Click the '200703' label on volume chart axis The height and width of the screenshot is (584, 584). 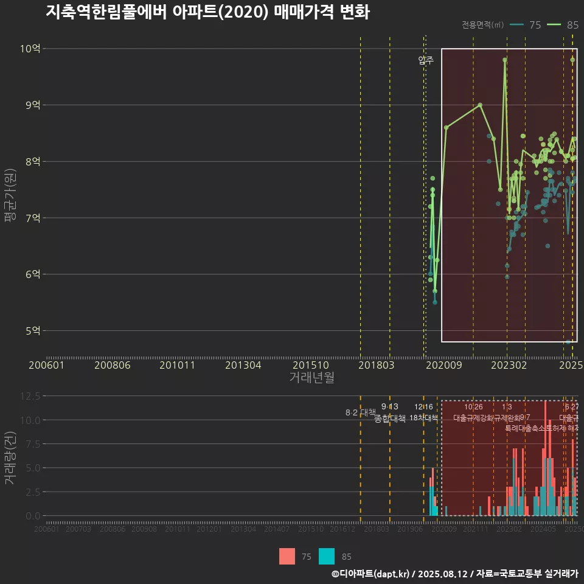pos(78,529)
